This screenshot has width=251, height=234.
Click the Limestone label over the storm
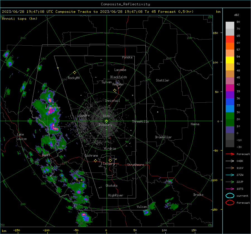pyautogui.click(x=53, y=107)
